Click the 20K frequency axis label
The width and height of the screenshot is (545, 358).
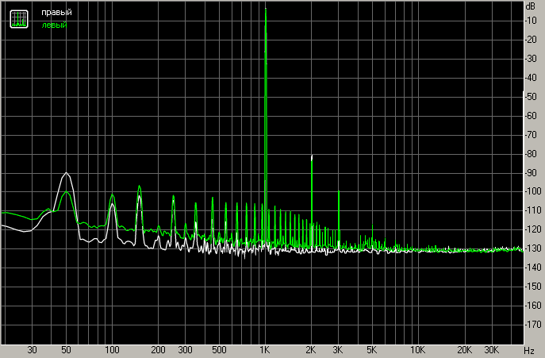coord(464,349)
